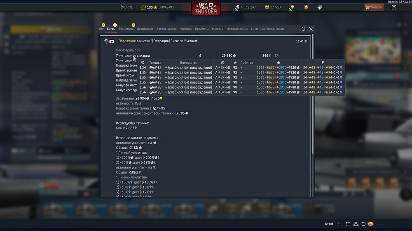Click the War Thunder logo

[206, 8]
